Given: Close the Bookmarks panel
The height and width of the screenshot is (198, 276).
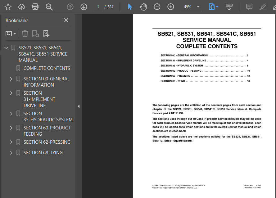Looking at the screenshot, I should pos(66,20).
